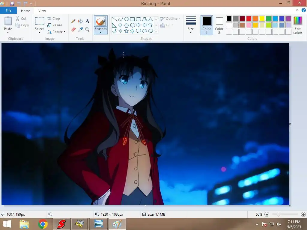Image resolution: width=307 pixels, height=230 pixels.
Task: Click the Save icon in quick access toolbar
Action: pyautogui.click(x=12, y=3)
